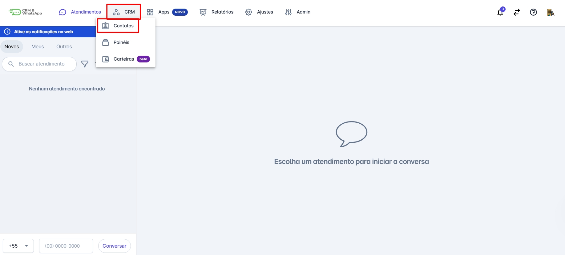The width and height of the screenshot is (565, 255).
Task: Click the Contatos contact card icon
Action: [105, 26]
